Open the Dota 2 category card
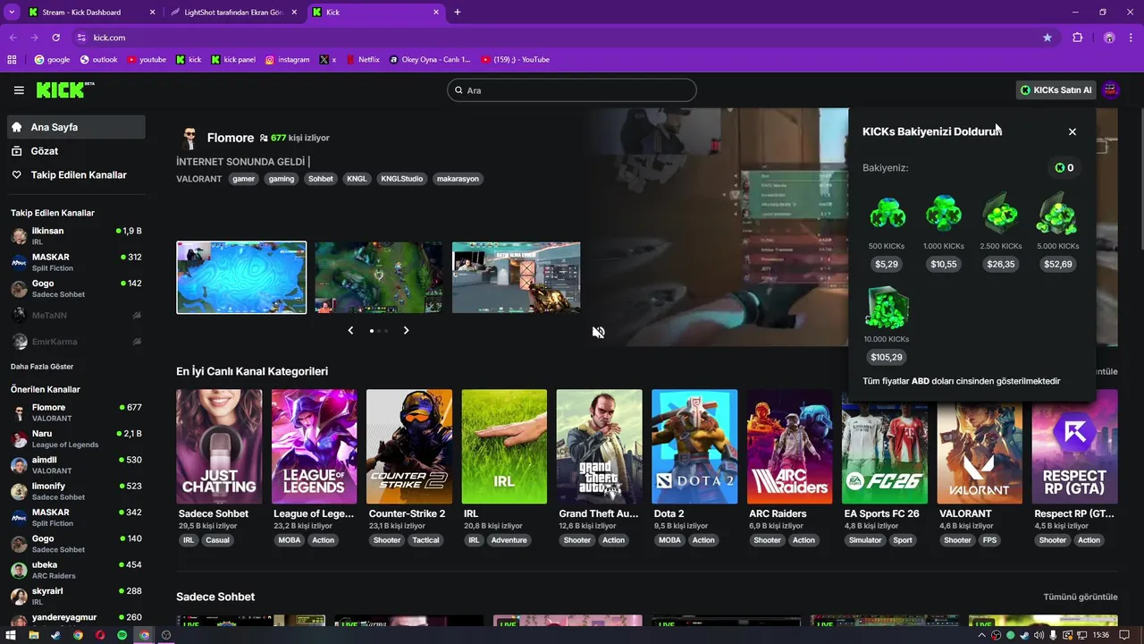Viewport: 1144px width, 644px height. point(694,446)
